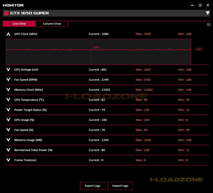Click the Fan Speed (%) 'Current : 70' value
Viewport: 213px width, 193px height.
point(97,130)
